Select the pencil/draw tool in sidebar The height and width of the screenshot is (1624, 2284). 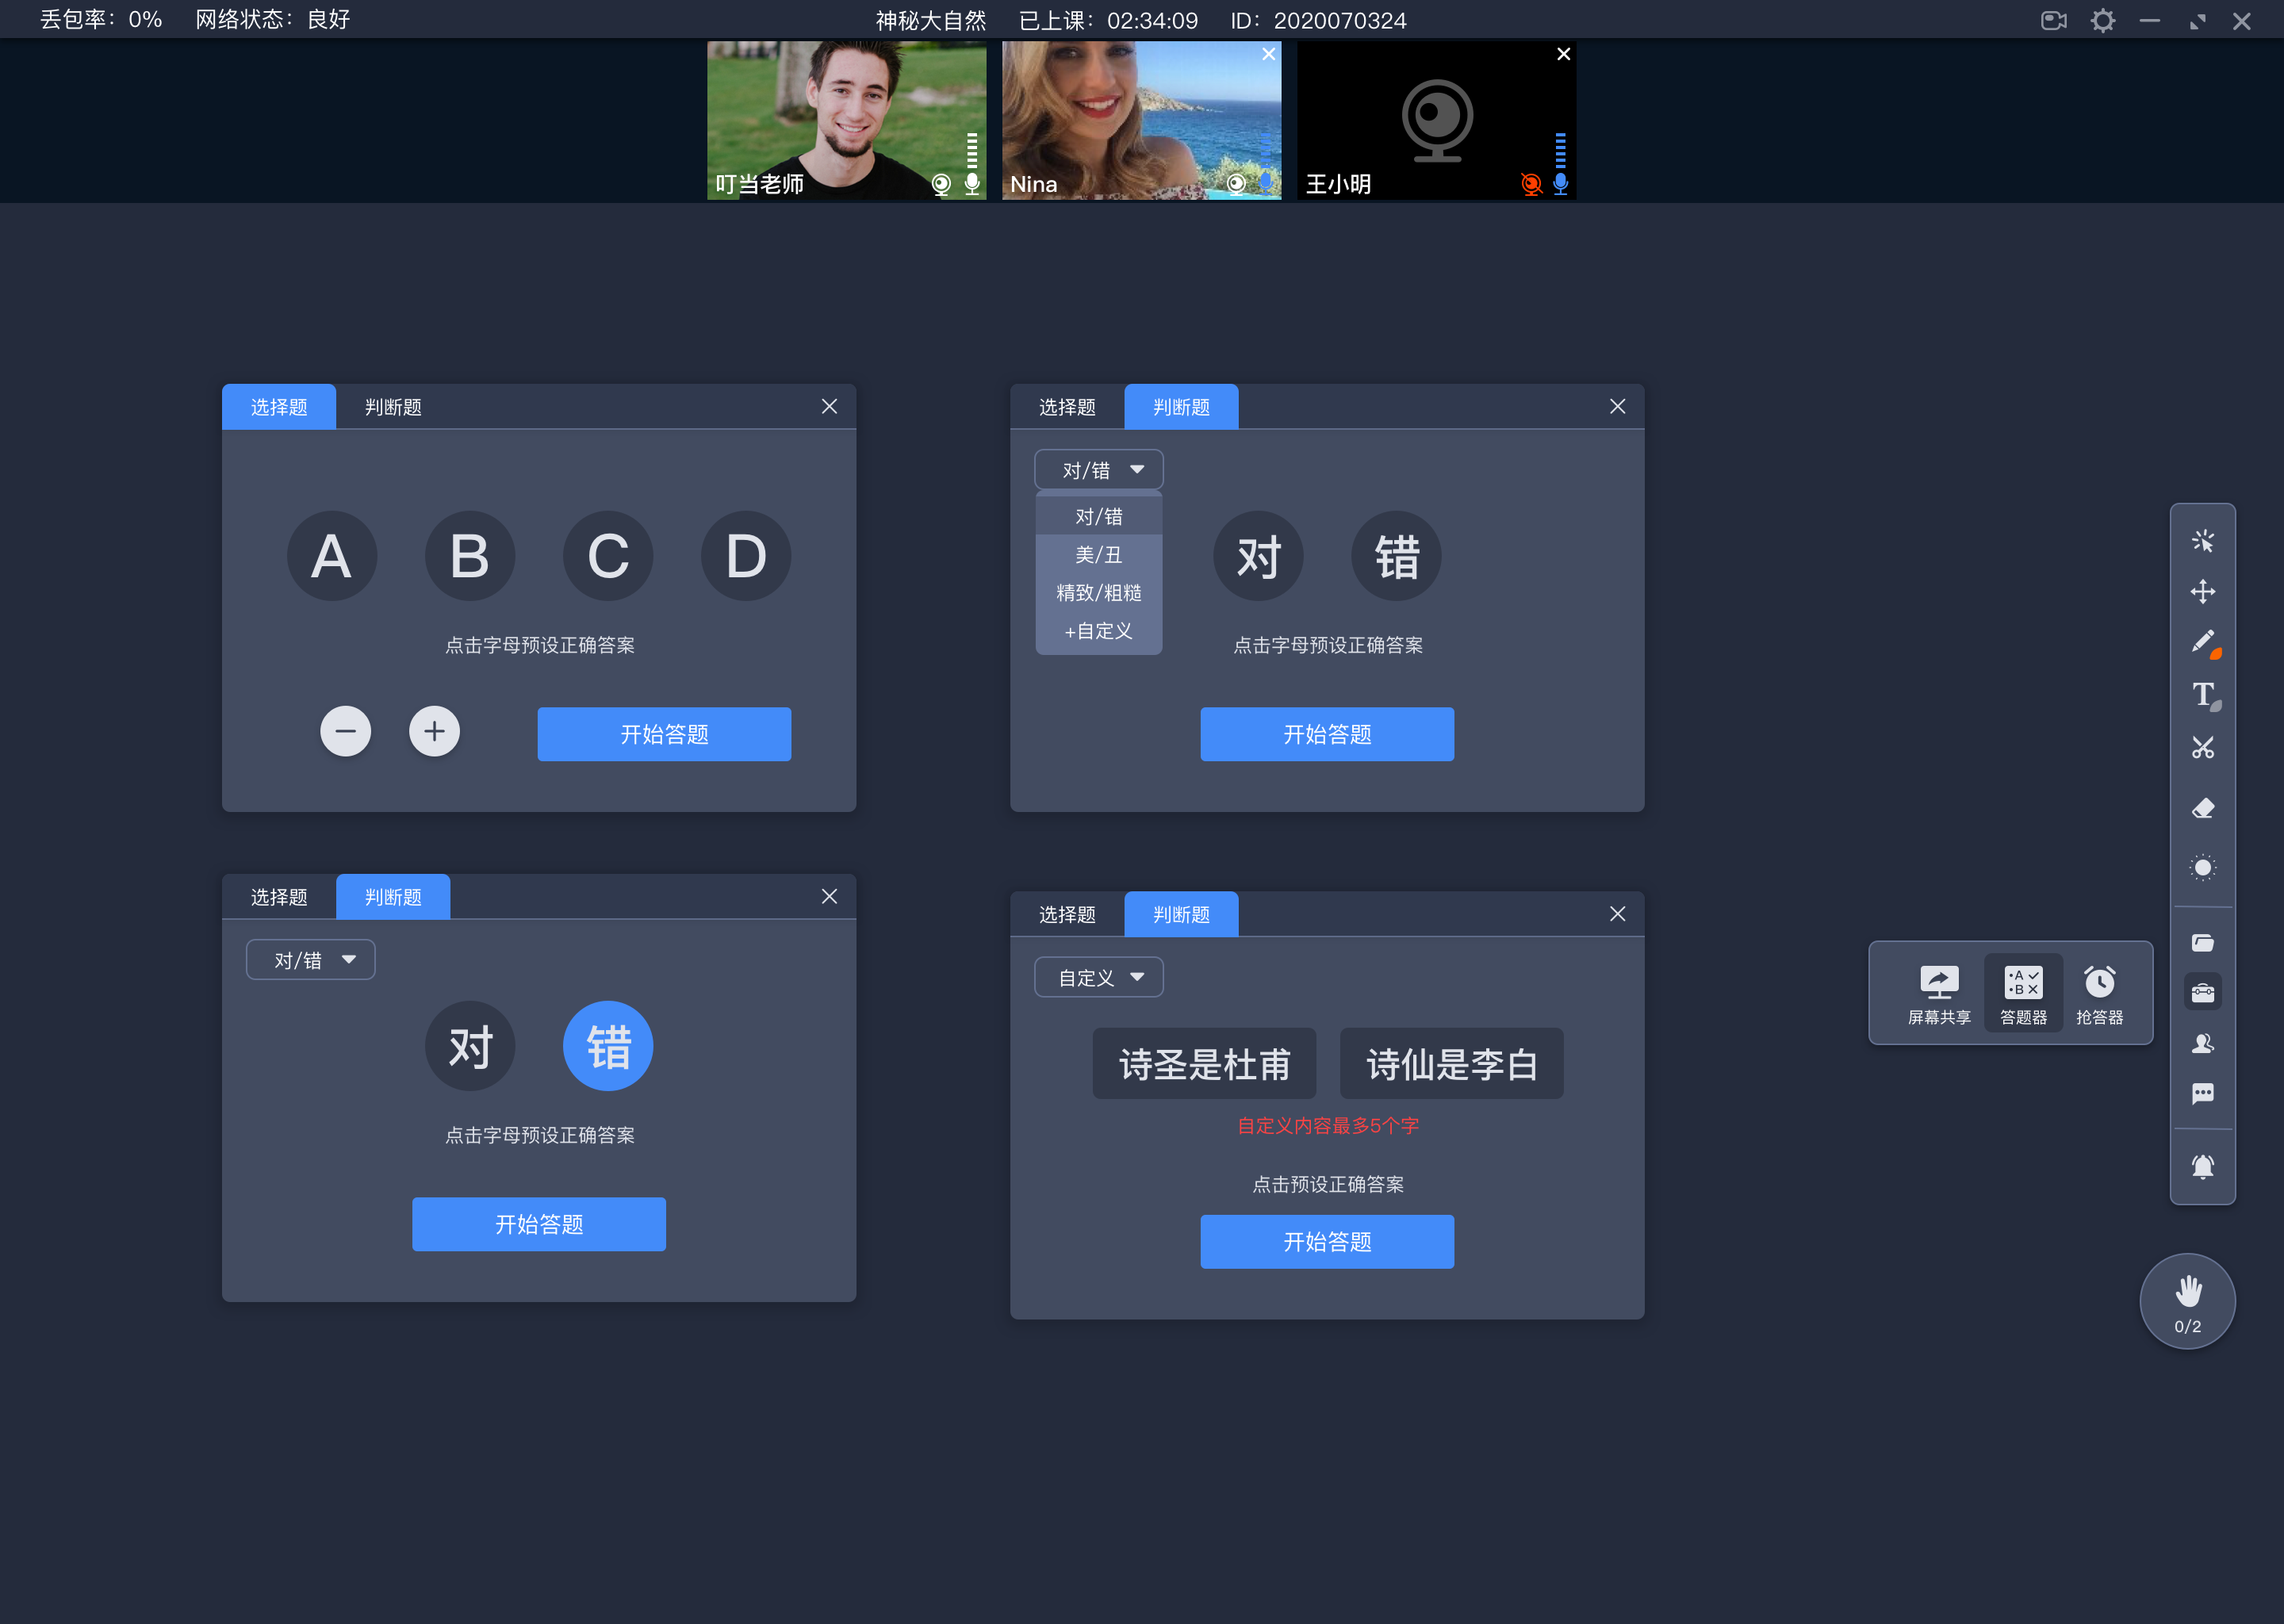tap(2205, 642)
